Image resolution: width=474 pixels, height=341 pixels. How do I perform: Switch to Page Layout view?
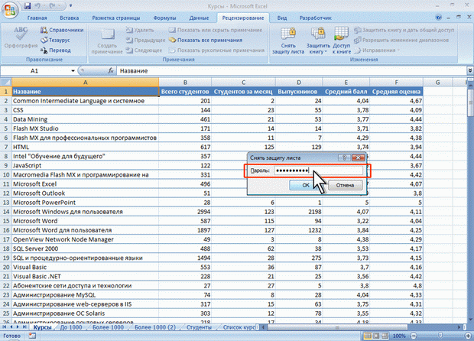pyautogui.click(x=376, y=336)
